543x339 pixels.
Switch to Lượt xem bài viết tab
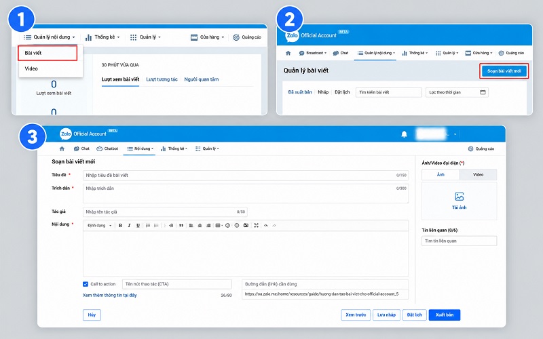pyautogui.click(x=120, y=79)
